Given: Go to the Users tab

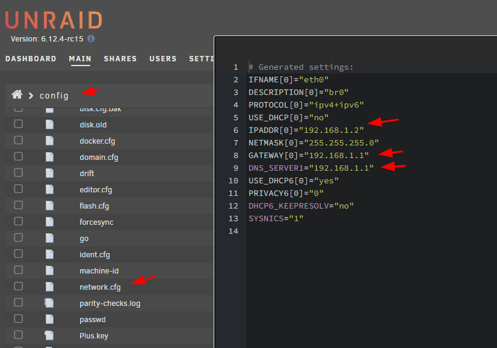Looking at the screenshot, I should [x=163, y=59].
